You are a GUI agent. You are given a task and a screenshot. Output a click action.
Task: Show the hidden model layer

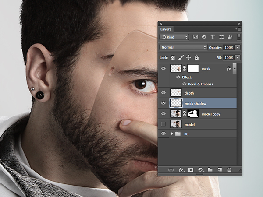(x=164, y=124)
